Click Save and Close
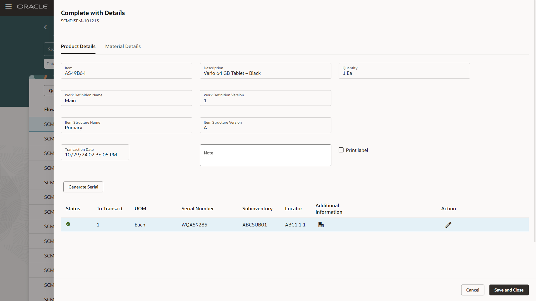Screen dimensions: 536x301 click(x=509, y=290)
